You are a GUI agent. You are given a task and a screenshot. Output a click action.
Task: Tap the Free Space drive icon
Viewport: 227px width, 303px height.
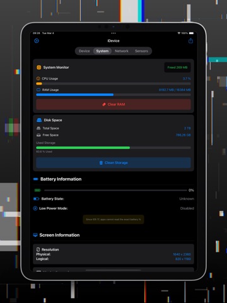click(38, 135)
